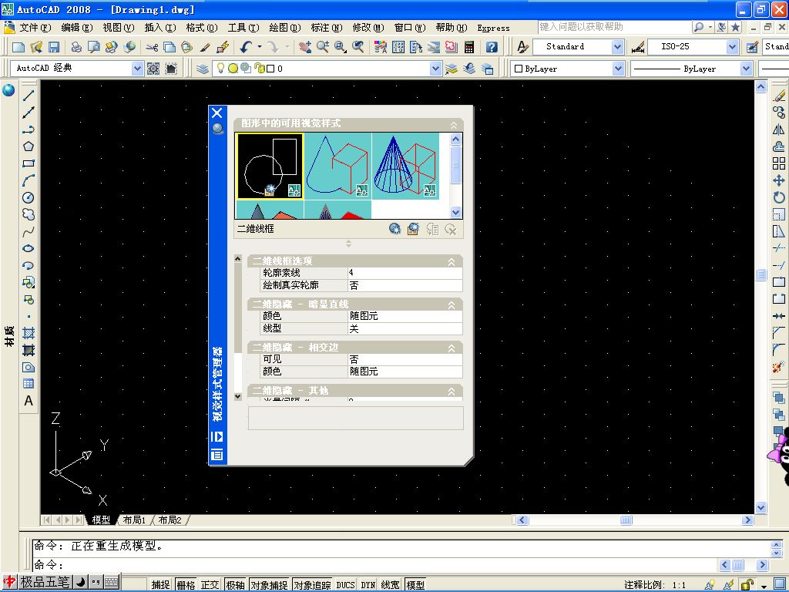
Task: Select the Array modify tool
Action: [779, 163]
